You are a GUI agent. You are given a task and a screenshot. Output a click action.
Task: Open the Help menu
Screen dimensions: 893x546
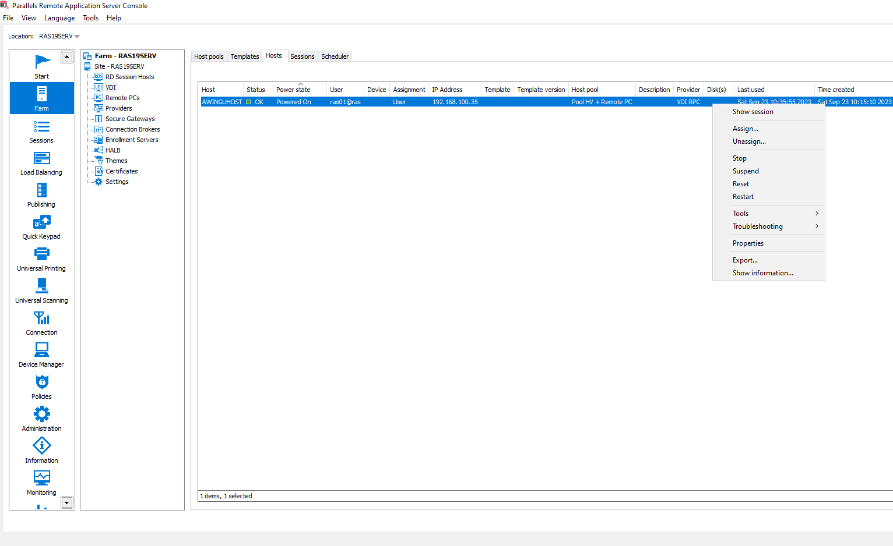pyautogui.click(x=114, y=18)
